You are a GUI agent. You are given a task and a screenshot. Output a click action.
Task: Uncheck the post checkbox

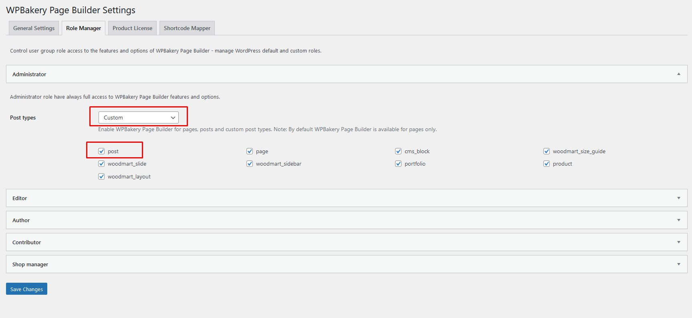coord(101,151)
